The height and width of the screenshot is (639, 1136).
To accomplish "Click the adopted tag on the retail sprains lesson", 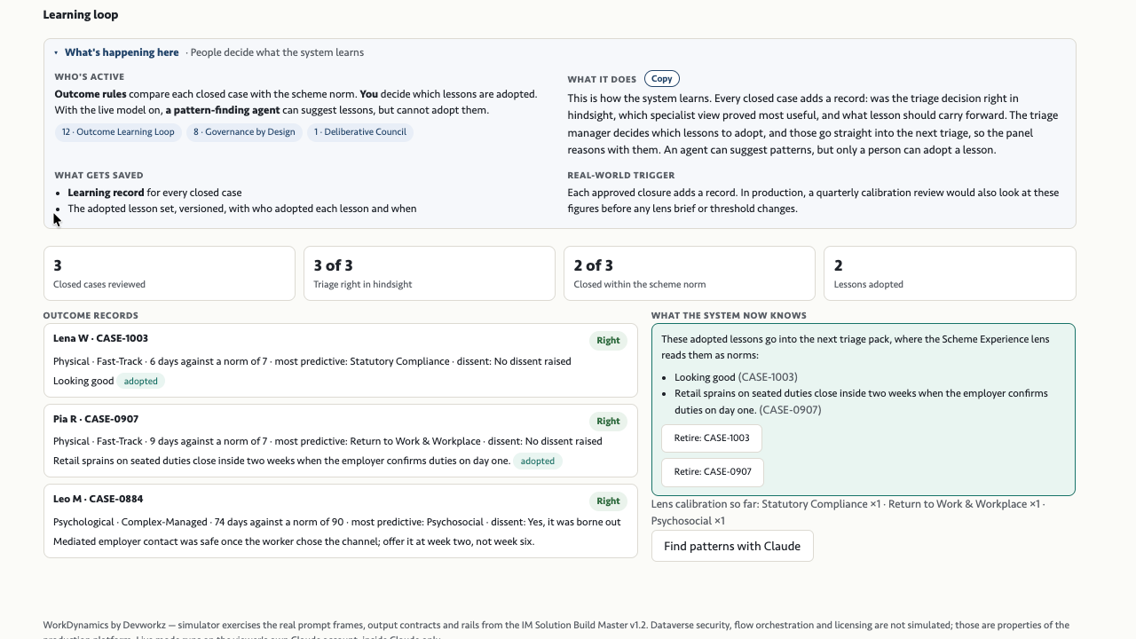I will (x=538, y=461).
